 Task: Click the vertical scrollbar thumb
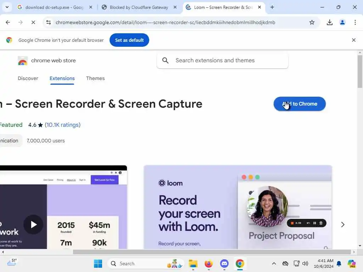[360, 71]
